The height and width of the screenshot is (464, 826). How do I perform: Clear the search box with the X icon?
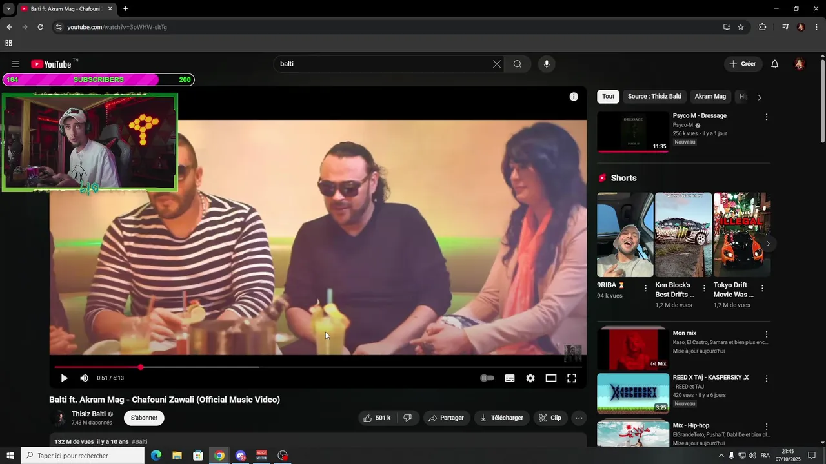(497, 64)
